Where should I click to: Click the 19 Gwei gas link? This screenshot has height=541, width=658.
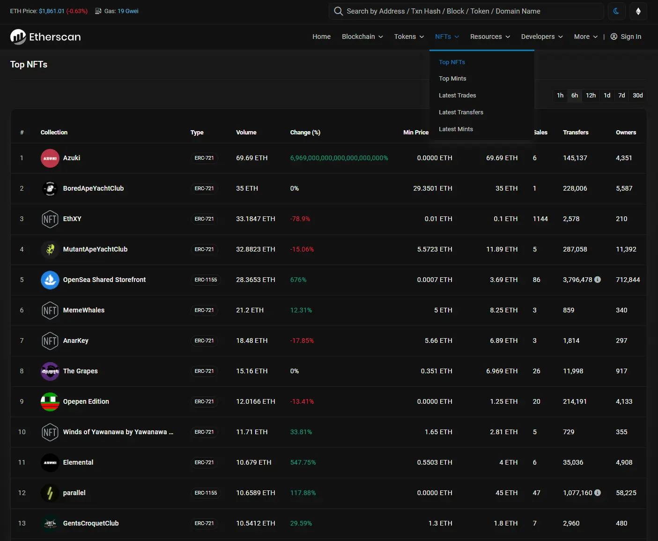[x=128, y=11]
